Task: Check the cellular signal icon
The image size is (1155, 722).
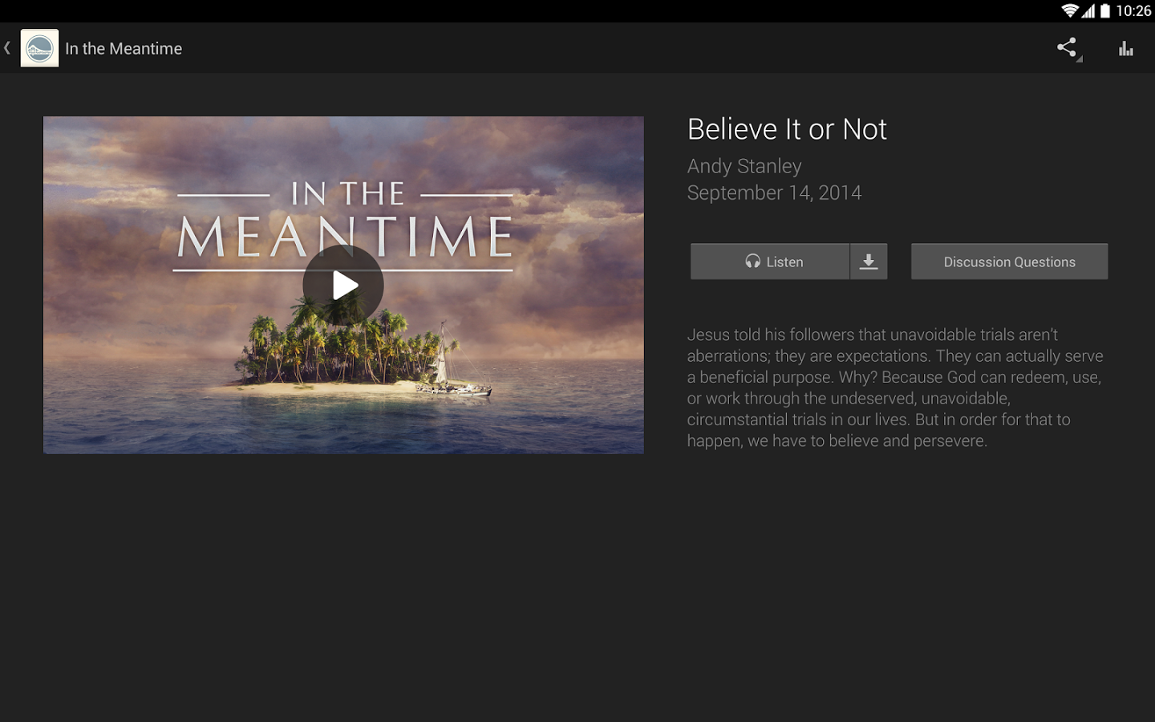Action: (x=1088, y=10)
